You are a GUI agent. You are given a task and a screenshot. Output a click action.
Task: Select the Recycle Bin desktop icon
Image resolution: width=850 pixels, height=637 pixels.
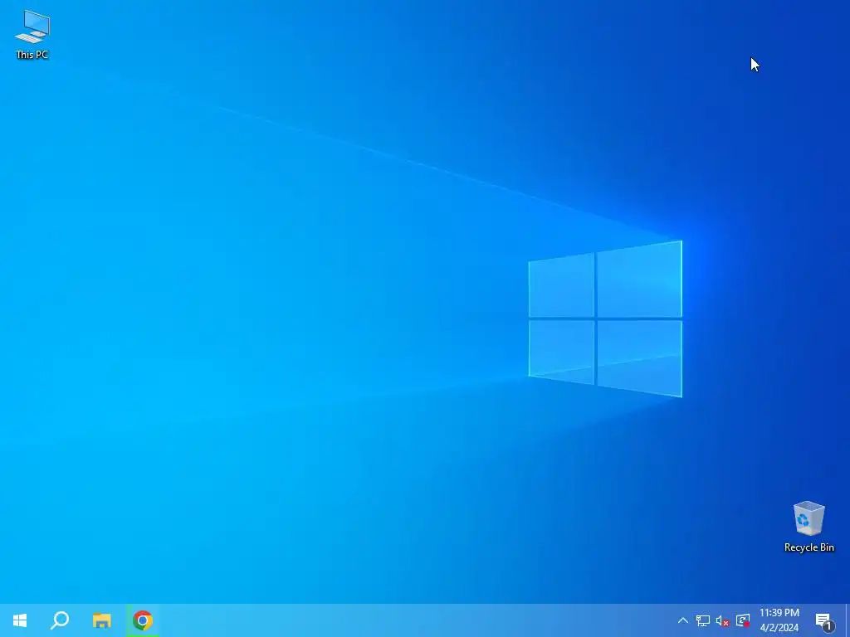coord(808,527)
